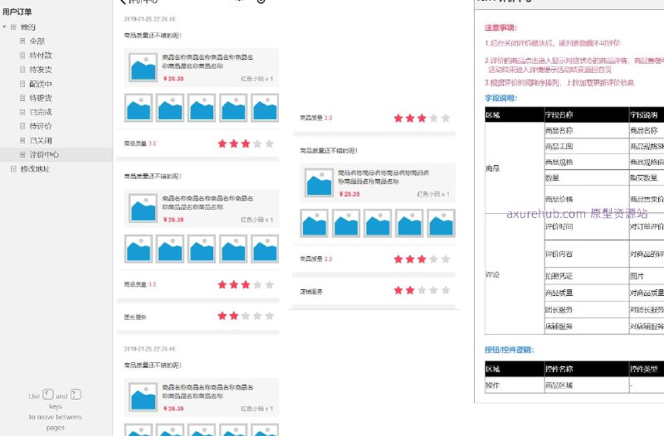Viewport: 664px width, 436px height.
Task: Select the highlighted 评价中心 page row
Action: click(x=56, y=154)
